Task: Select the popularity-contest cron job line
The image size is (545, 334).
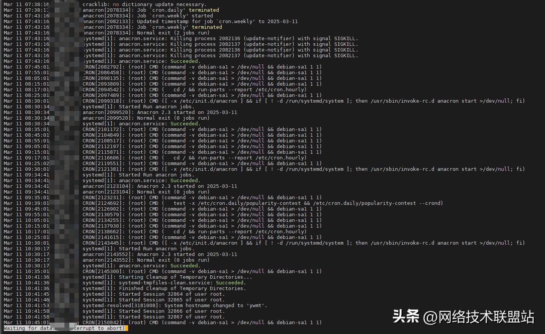Action: 265,203
